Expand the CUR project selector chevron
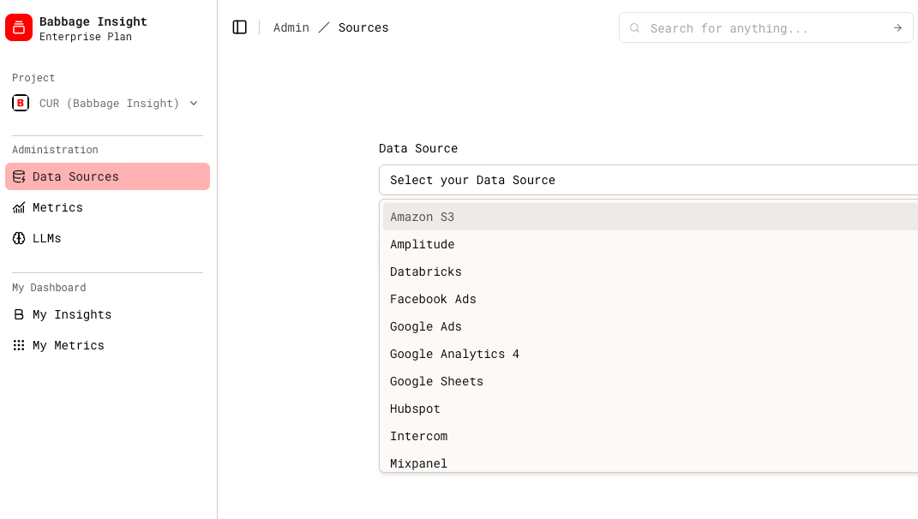Image resolution: width=918 pixels, height=519 pixels. [x=194, y=104]
